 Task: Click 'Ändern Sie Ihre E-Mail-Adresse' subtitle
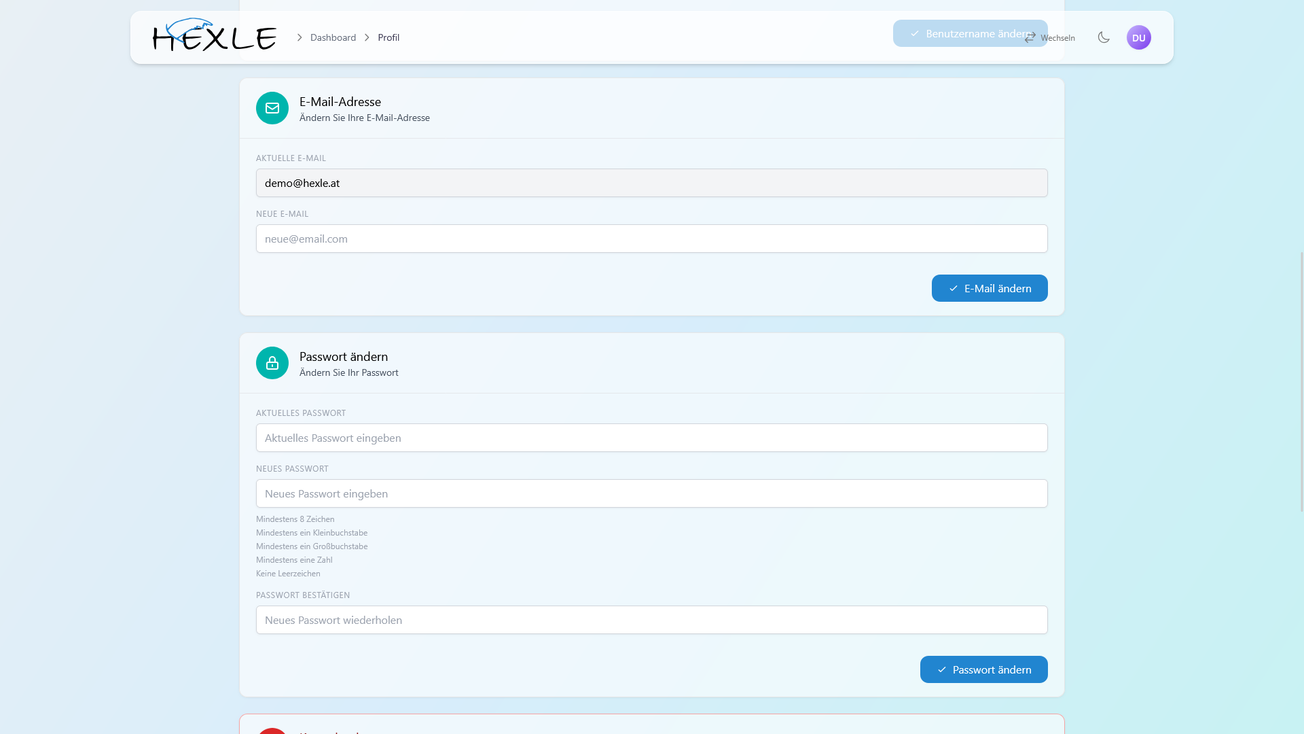click(x=365, y=118)
